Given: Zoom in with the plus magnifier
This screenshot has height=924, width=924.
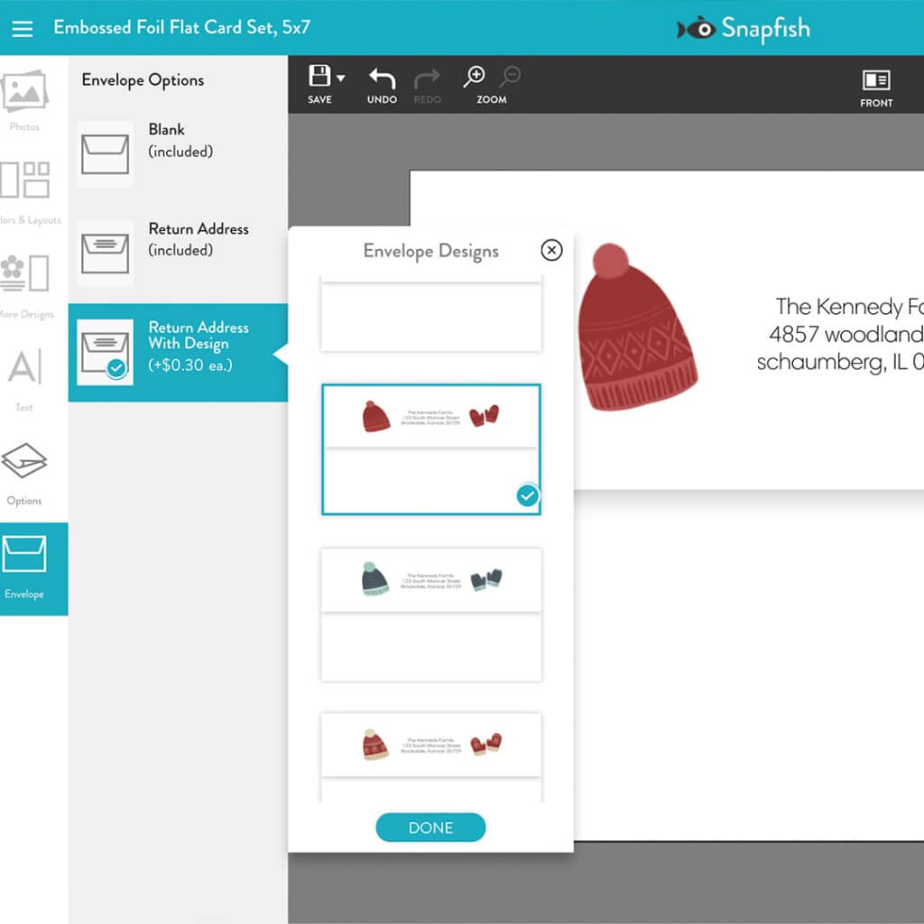Looking at the screenshot, I should coord(474,78).
